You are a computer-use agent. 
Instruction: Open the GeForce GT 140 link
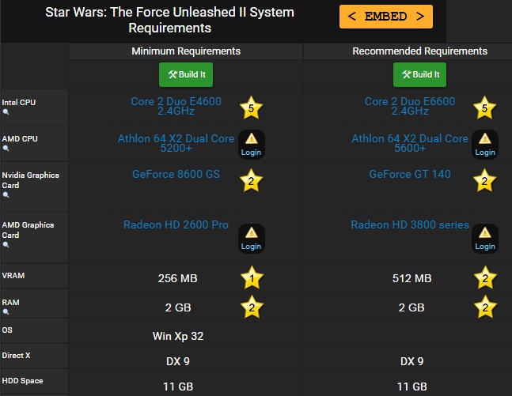[410, 174]
